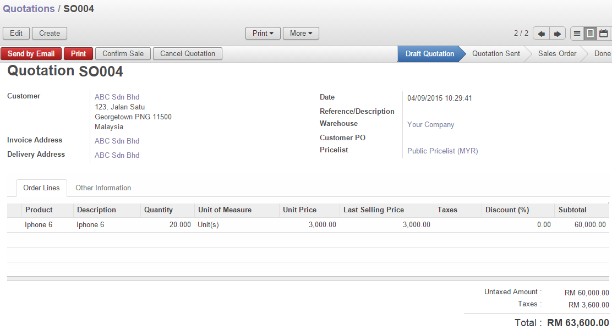This screenshot has height=330, width=612.
Task: Confirm the sale for this quotation
Action: click(123, 54)
